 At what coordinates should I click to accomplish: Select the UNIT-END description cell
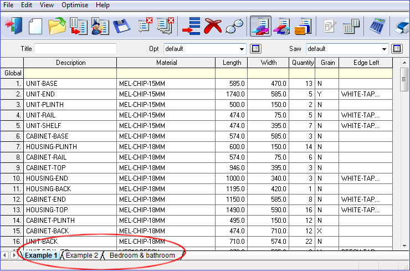(x=70, y=94)
